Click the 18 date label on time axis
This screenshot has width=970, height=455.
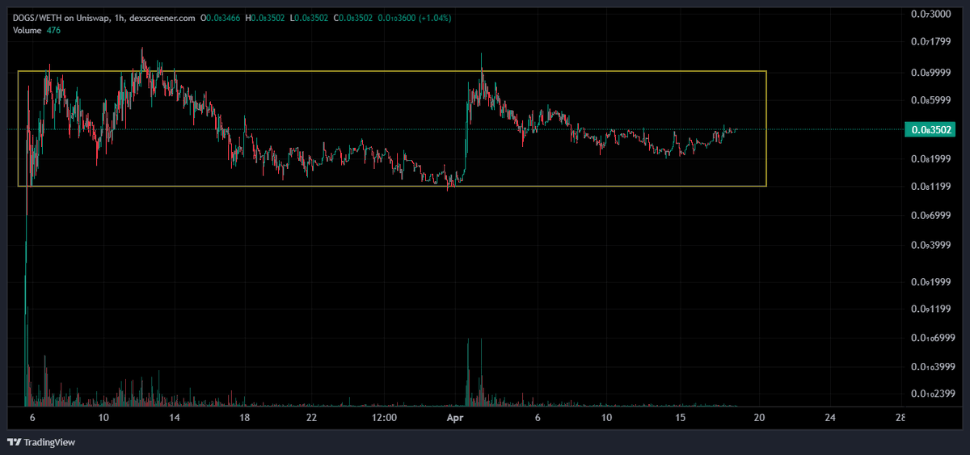(x=244, y=418)
